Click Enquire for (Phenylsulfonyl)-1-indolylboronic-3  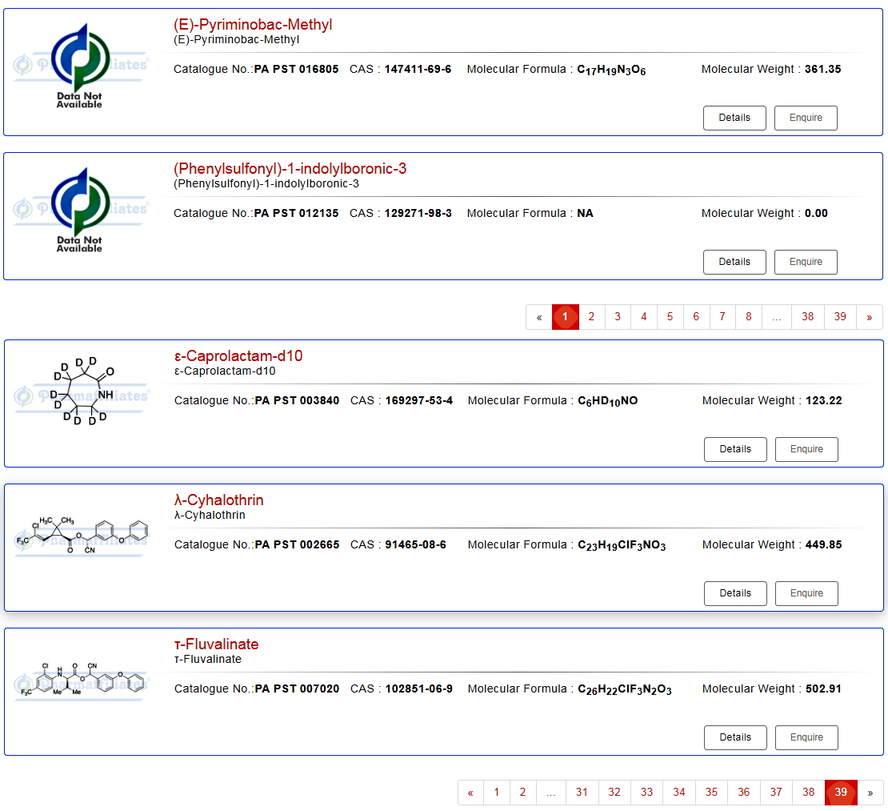[x=806, y=262]
